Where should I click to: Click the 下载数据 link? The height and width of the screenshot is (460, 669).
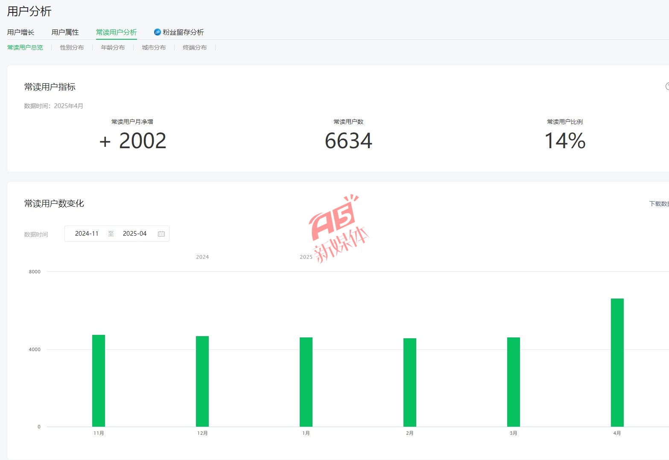pos(659,204)
